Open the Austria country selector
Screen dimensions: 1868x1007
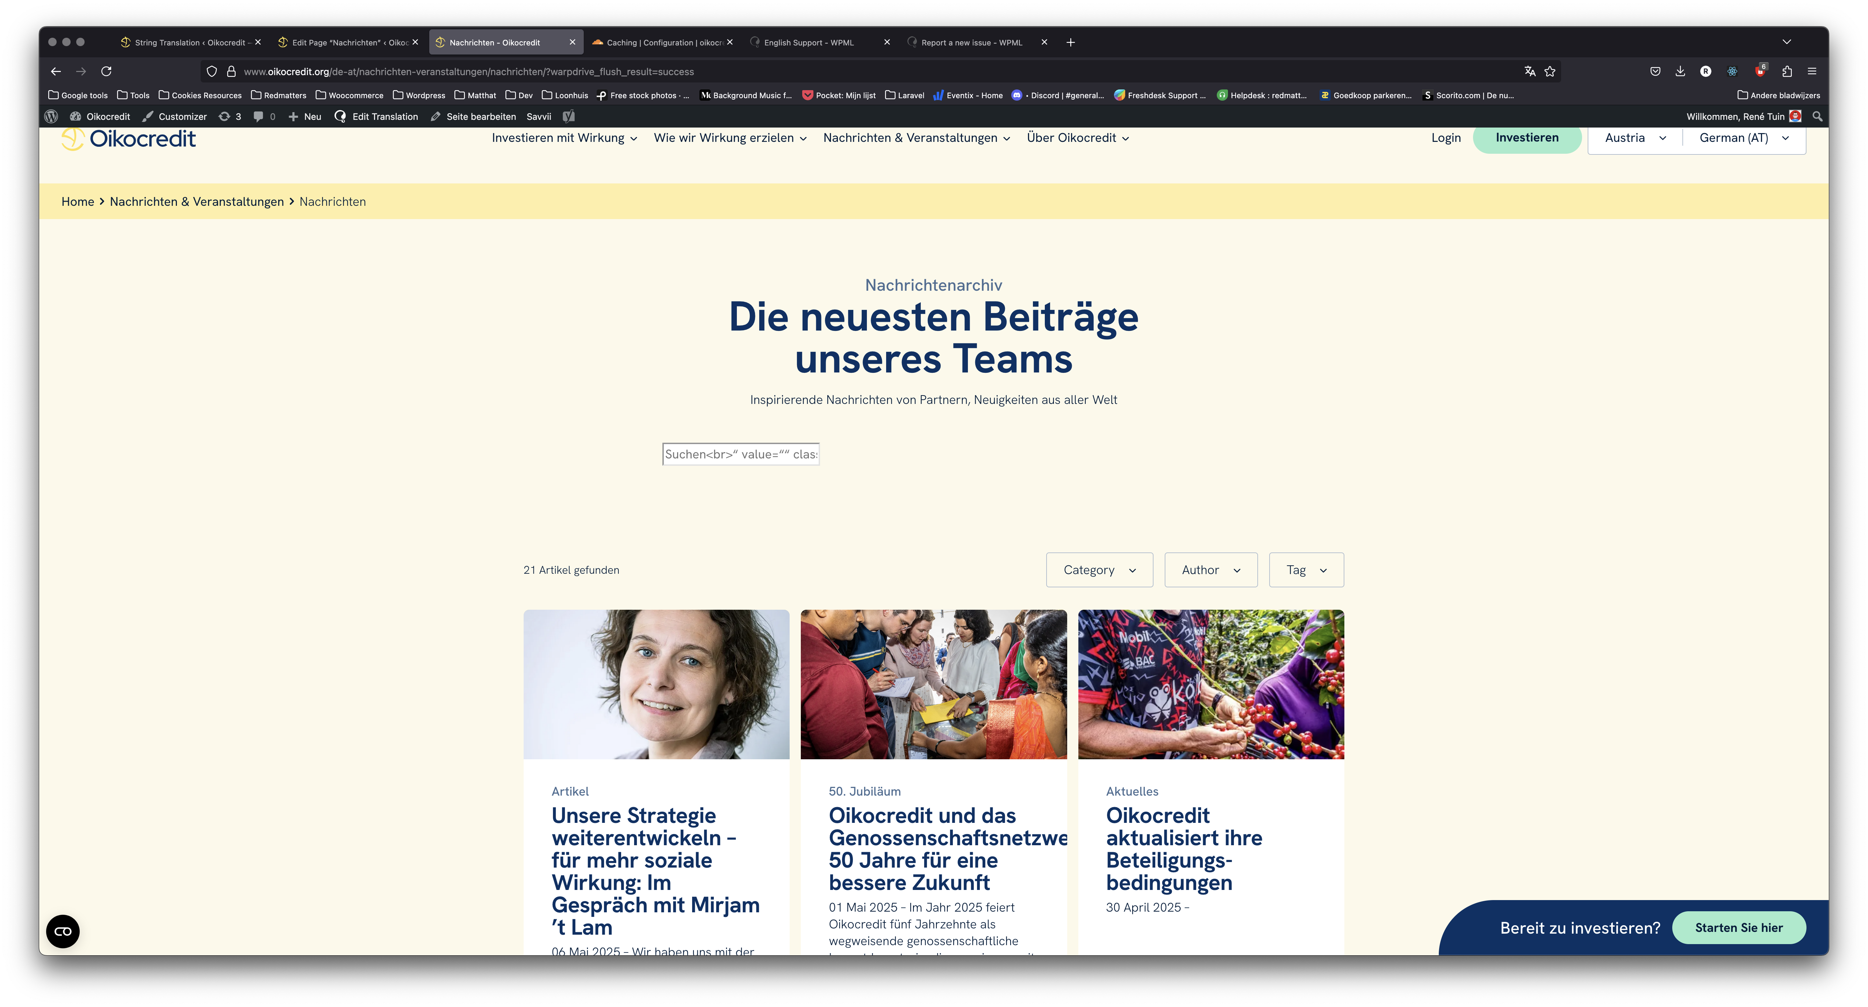1635,138
